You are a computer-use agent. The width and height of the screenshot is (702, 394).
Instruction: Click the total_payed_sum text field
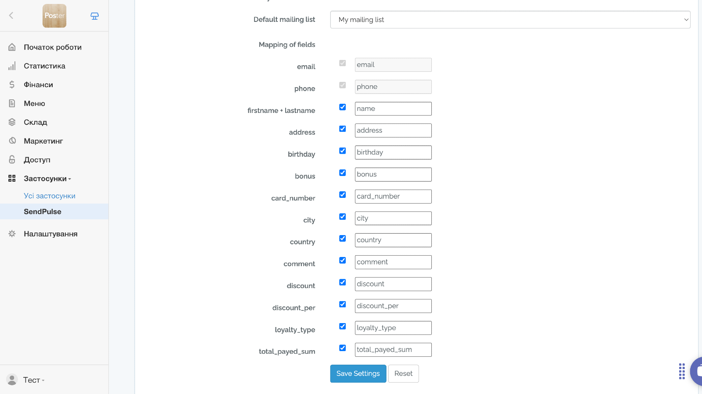(393, 350)
